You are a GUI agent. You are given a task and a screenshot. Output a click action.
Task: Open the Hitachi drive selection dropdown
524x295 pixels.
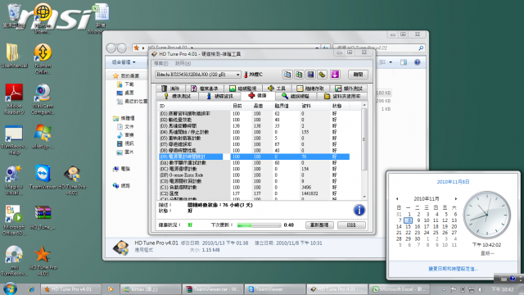pos(198,75)
